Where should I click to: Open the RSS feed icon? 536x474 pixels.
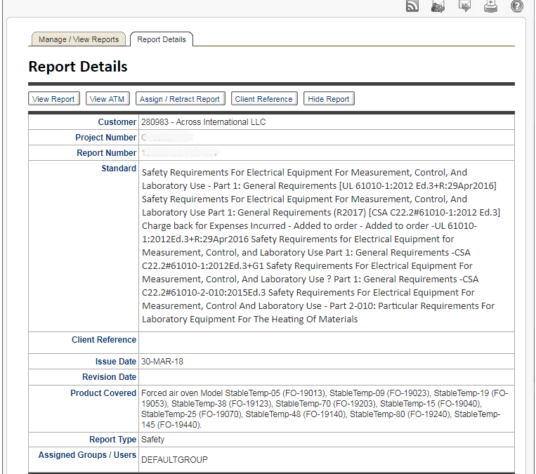click(413, 6)
